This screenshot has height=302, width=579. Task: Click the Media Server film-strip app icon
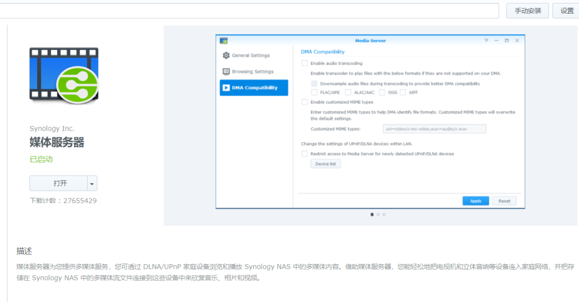click(63, 76)
